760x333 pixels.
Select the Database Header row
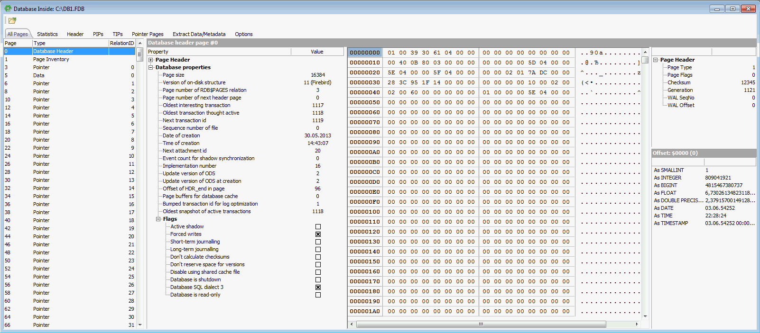[69, 51]
